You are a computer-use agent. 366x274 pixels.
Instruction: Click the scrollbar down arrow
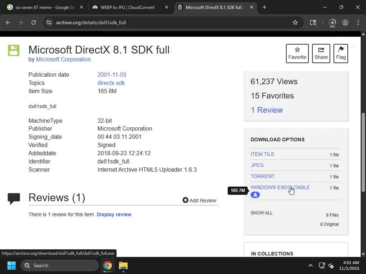[x=363, y=254]
